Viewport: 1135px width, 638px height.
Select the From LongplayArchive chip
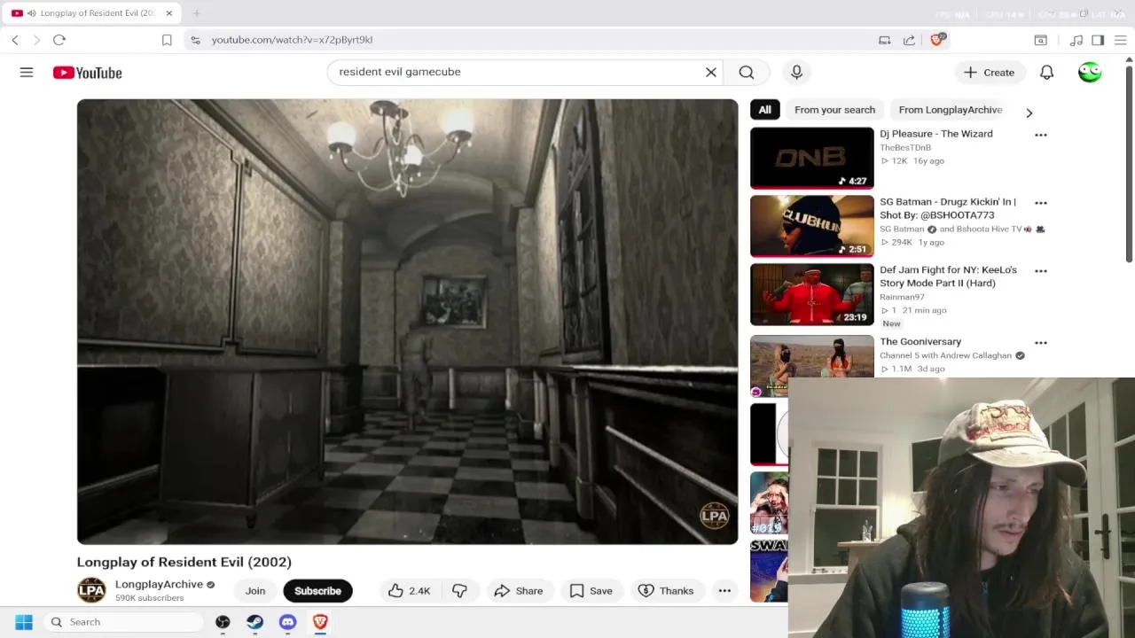(950, 110)
